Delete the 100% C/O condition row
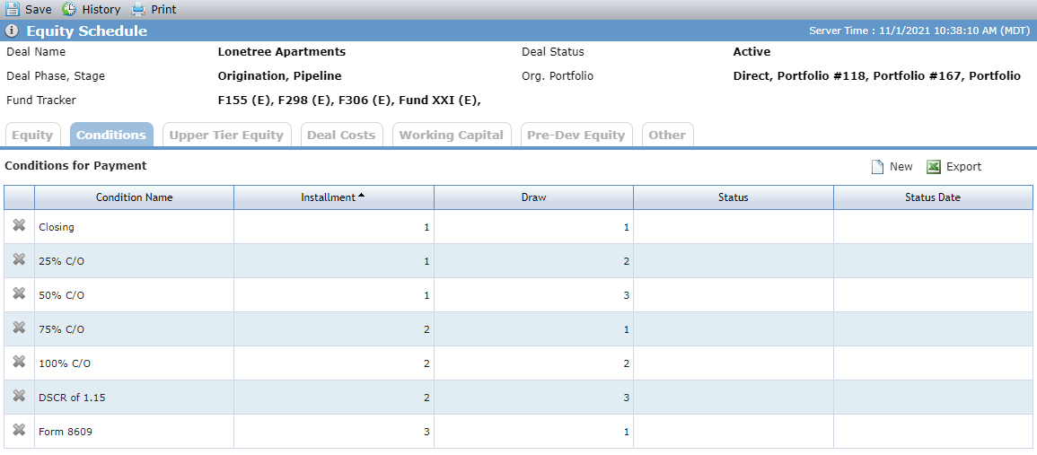Viewport: 1037px width, 455px height. (19, 361)
